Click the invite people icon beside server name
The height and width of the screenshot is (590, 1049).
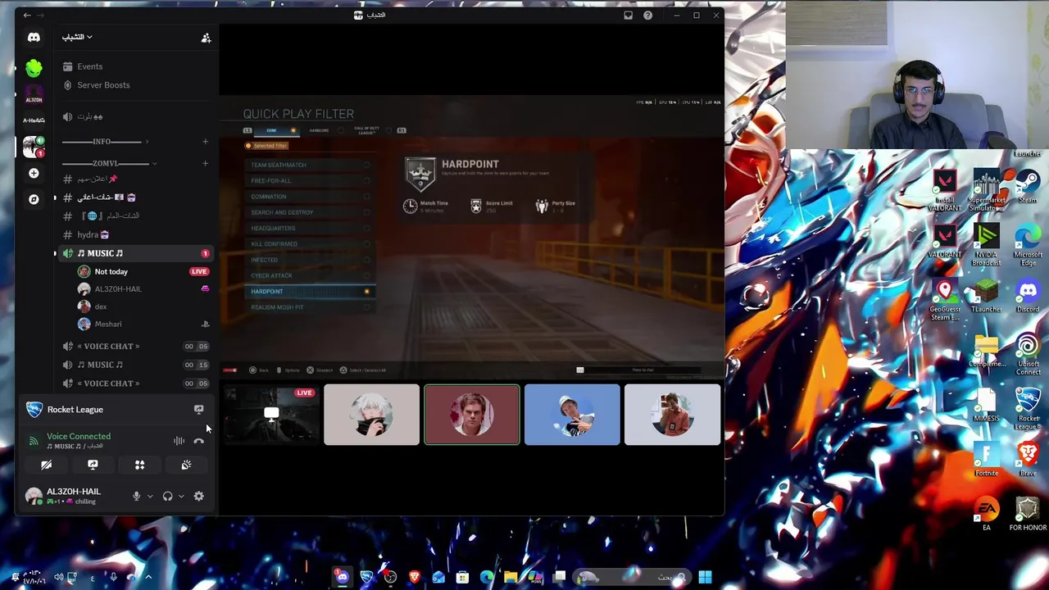206,38
